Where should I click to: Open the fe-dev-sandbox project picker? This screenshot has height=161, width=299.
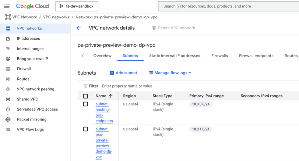[77, 6]
